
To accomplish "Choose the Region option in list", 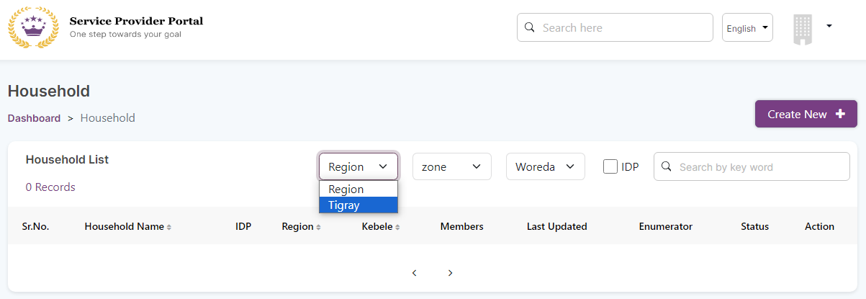I will 358,189.
